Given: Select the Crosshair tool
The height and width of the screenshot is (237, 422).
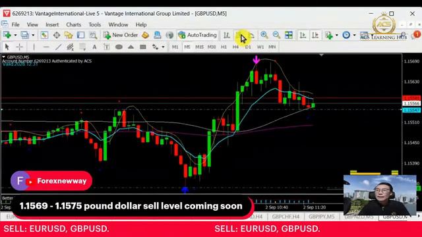Looking at the screenshot, I should (19, 47).
